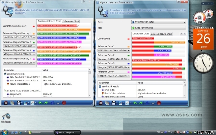The height and width of the screenshot is (135, 216).
Task: Open the Windows Start orb
Action: [x=4, y=132]
